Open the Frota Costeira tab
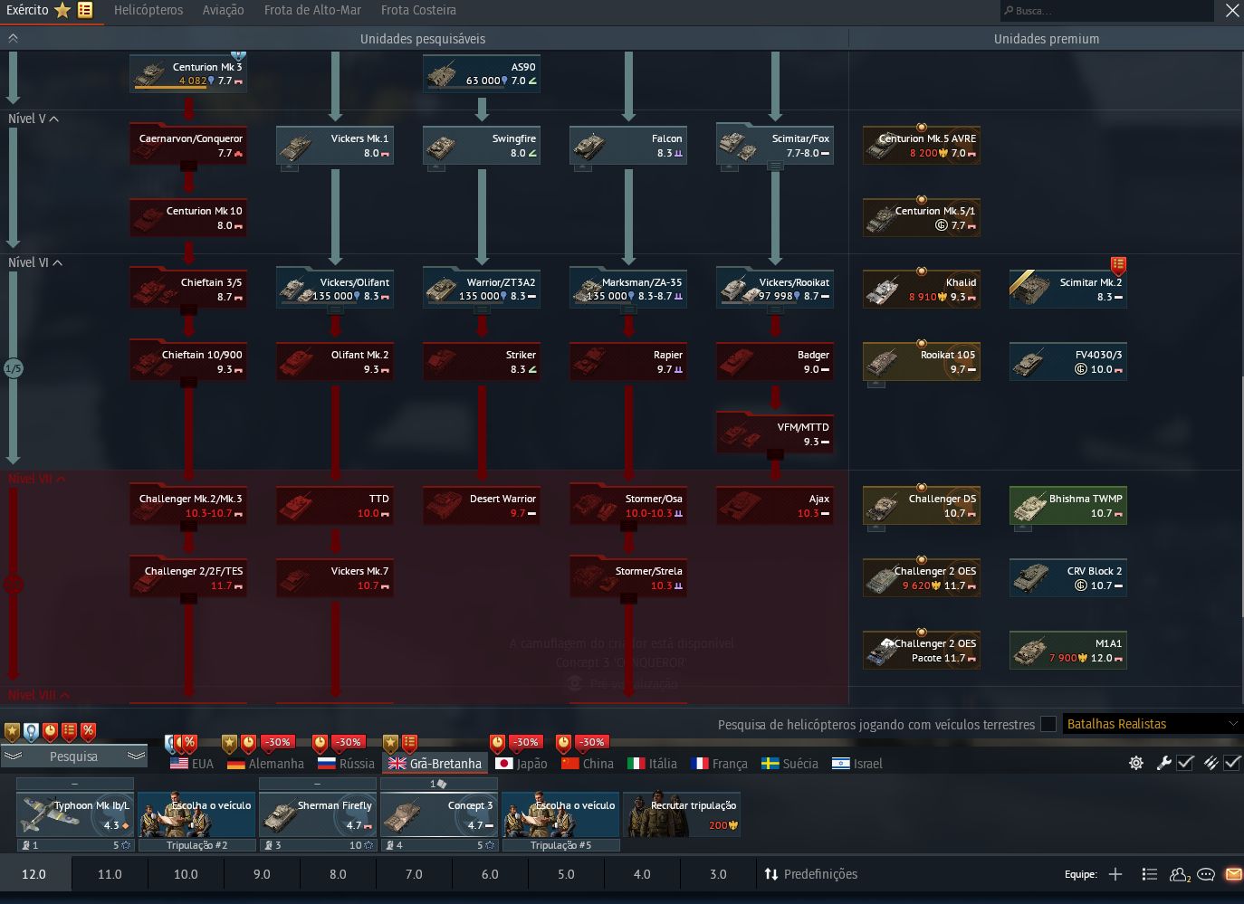Image resolution: width=1244 pixels, height=904 pixels. [x=418, y=10]
